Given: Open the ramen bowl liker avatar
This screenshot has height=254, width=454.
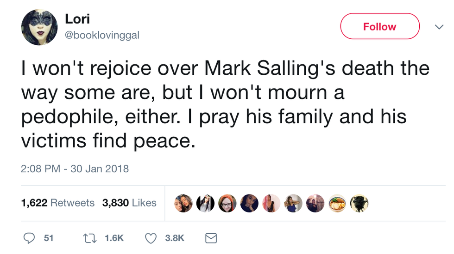Looking at the screenshot, I should (x=338, y=203).
